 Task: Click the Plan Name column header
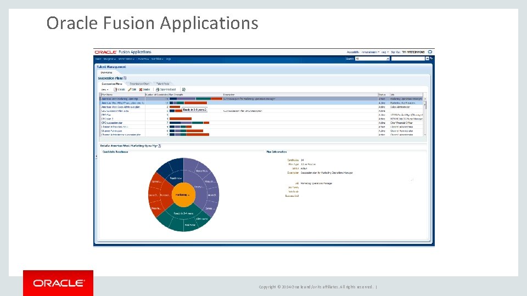(x=123, y=95)
